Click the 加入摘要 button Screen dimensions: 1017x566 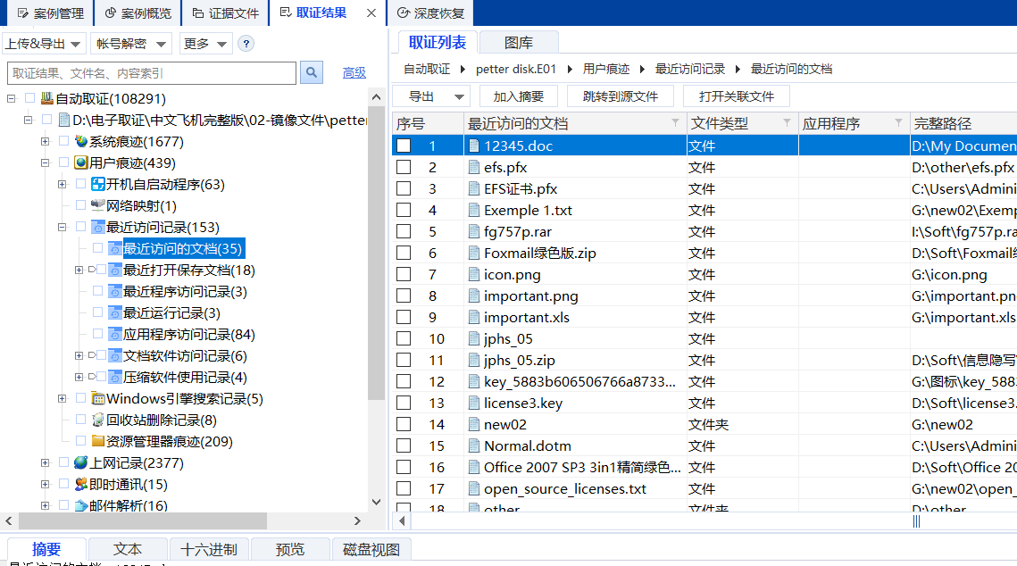pyautogui.click(x=518, y=96)
